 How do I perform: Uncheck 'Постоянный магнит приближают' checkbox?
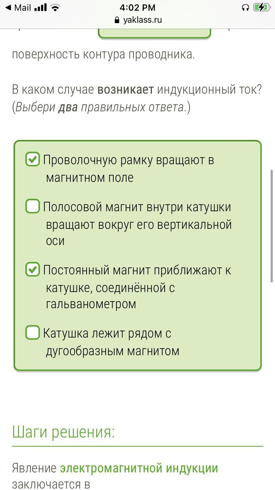[x=33, y=270]
